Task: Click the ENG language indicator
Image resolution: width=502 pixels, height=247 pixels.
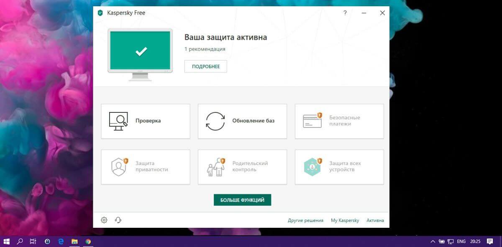Action: click(x=461, y=242)
